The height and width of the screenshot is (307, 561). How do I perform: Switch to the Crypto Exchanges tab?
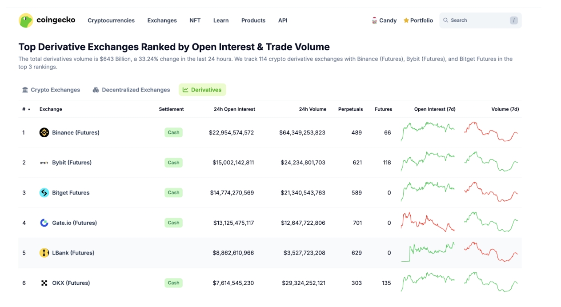[51, 90]
